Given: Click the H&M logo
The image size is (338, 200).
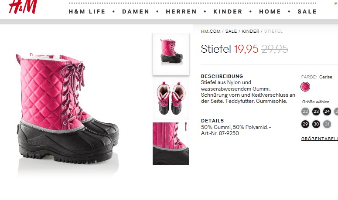Looking at the screenshot, I should (23, 7).
